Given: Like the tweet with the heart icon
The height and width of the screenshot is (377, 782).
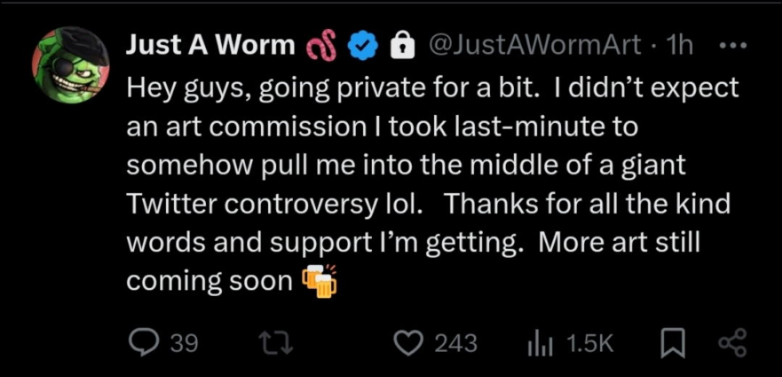Looking at the screenshot, I should [412, 342].
